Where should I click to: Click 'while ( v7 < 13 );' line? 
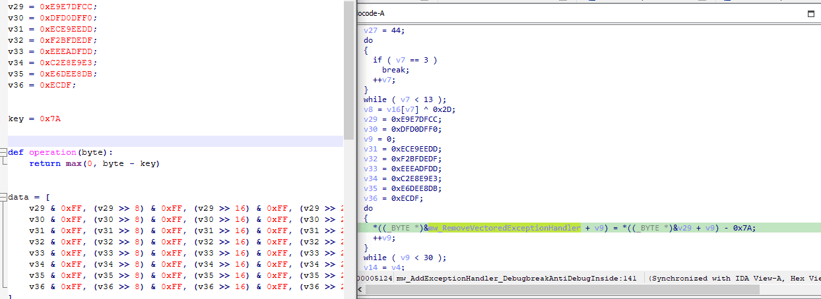pyautogui.click(x=404, y=99)
